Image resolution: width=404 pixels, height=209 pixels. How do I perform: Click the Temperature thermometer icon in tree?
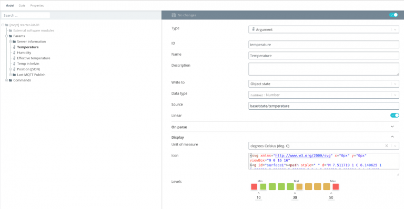[x=14, y=47]
